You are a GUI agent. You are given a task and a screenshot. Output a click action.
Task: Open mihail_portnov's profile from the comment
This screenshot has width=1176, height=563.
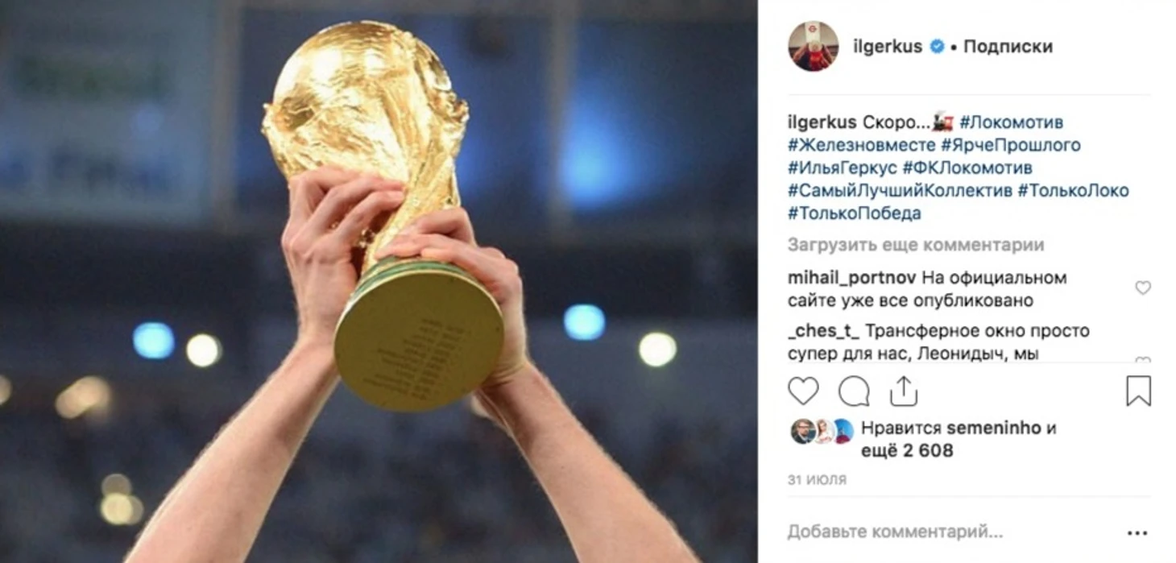pyautogui.click(x=851, y=278)
